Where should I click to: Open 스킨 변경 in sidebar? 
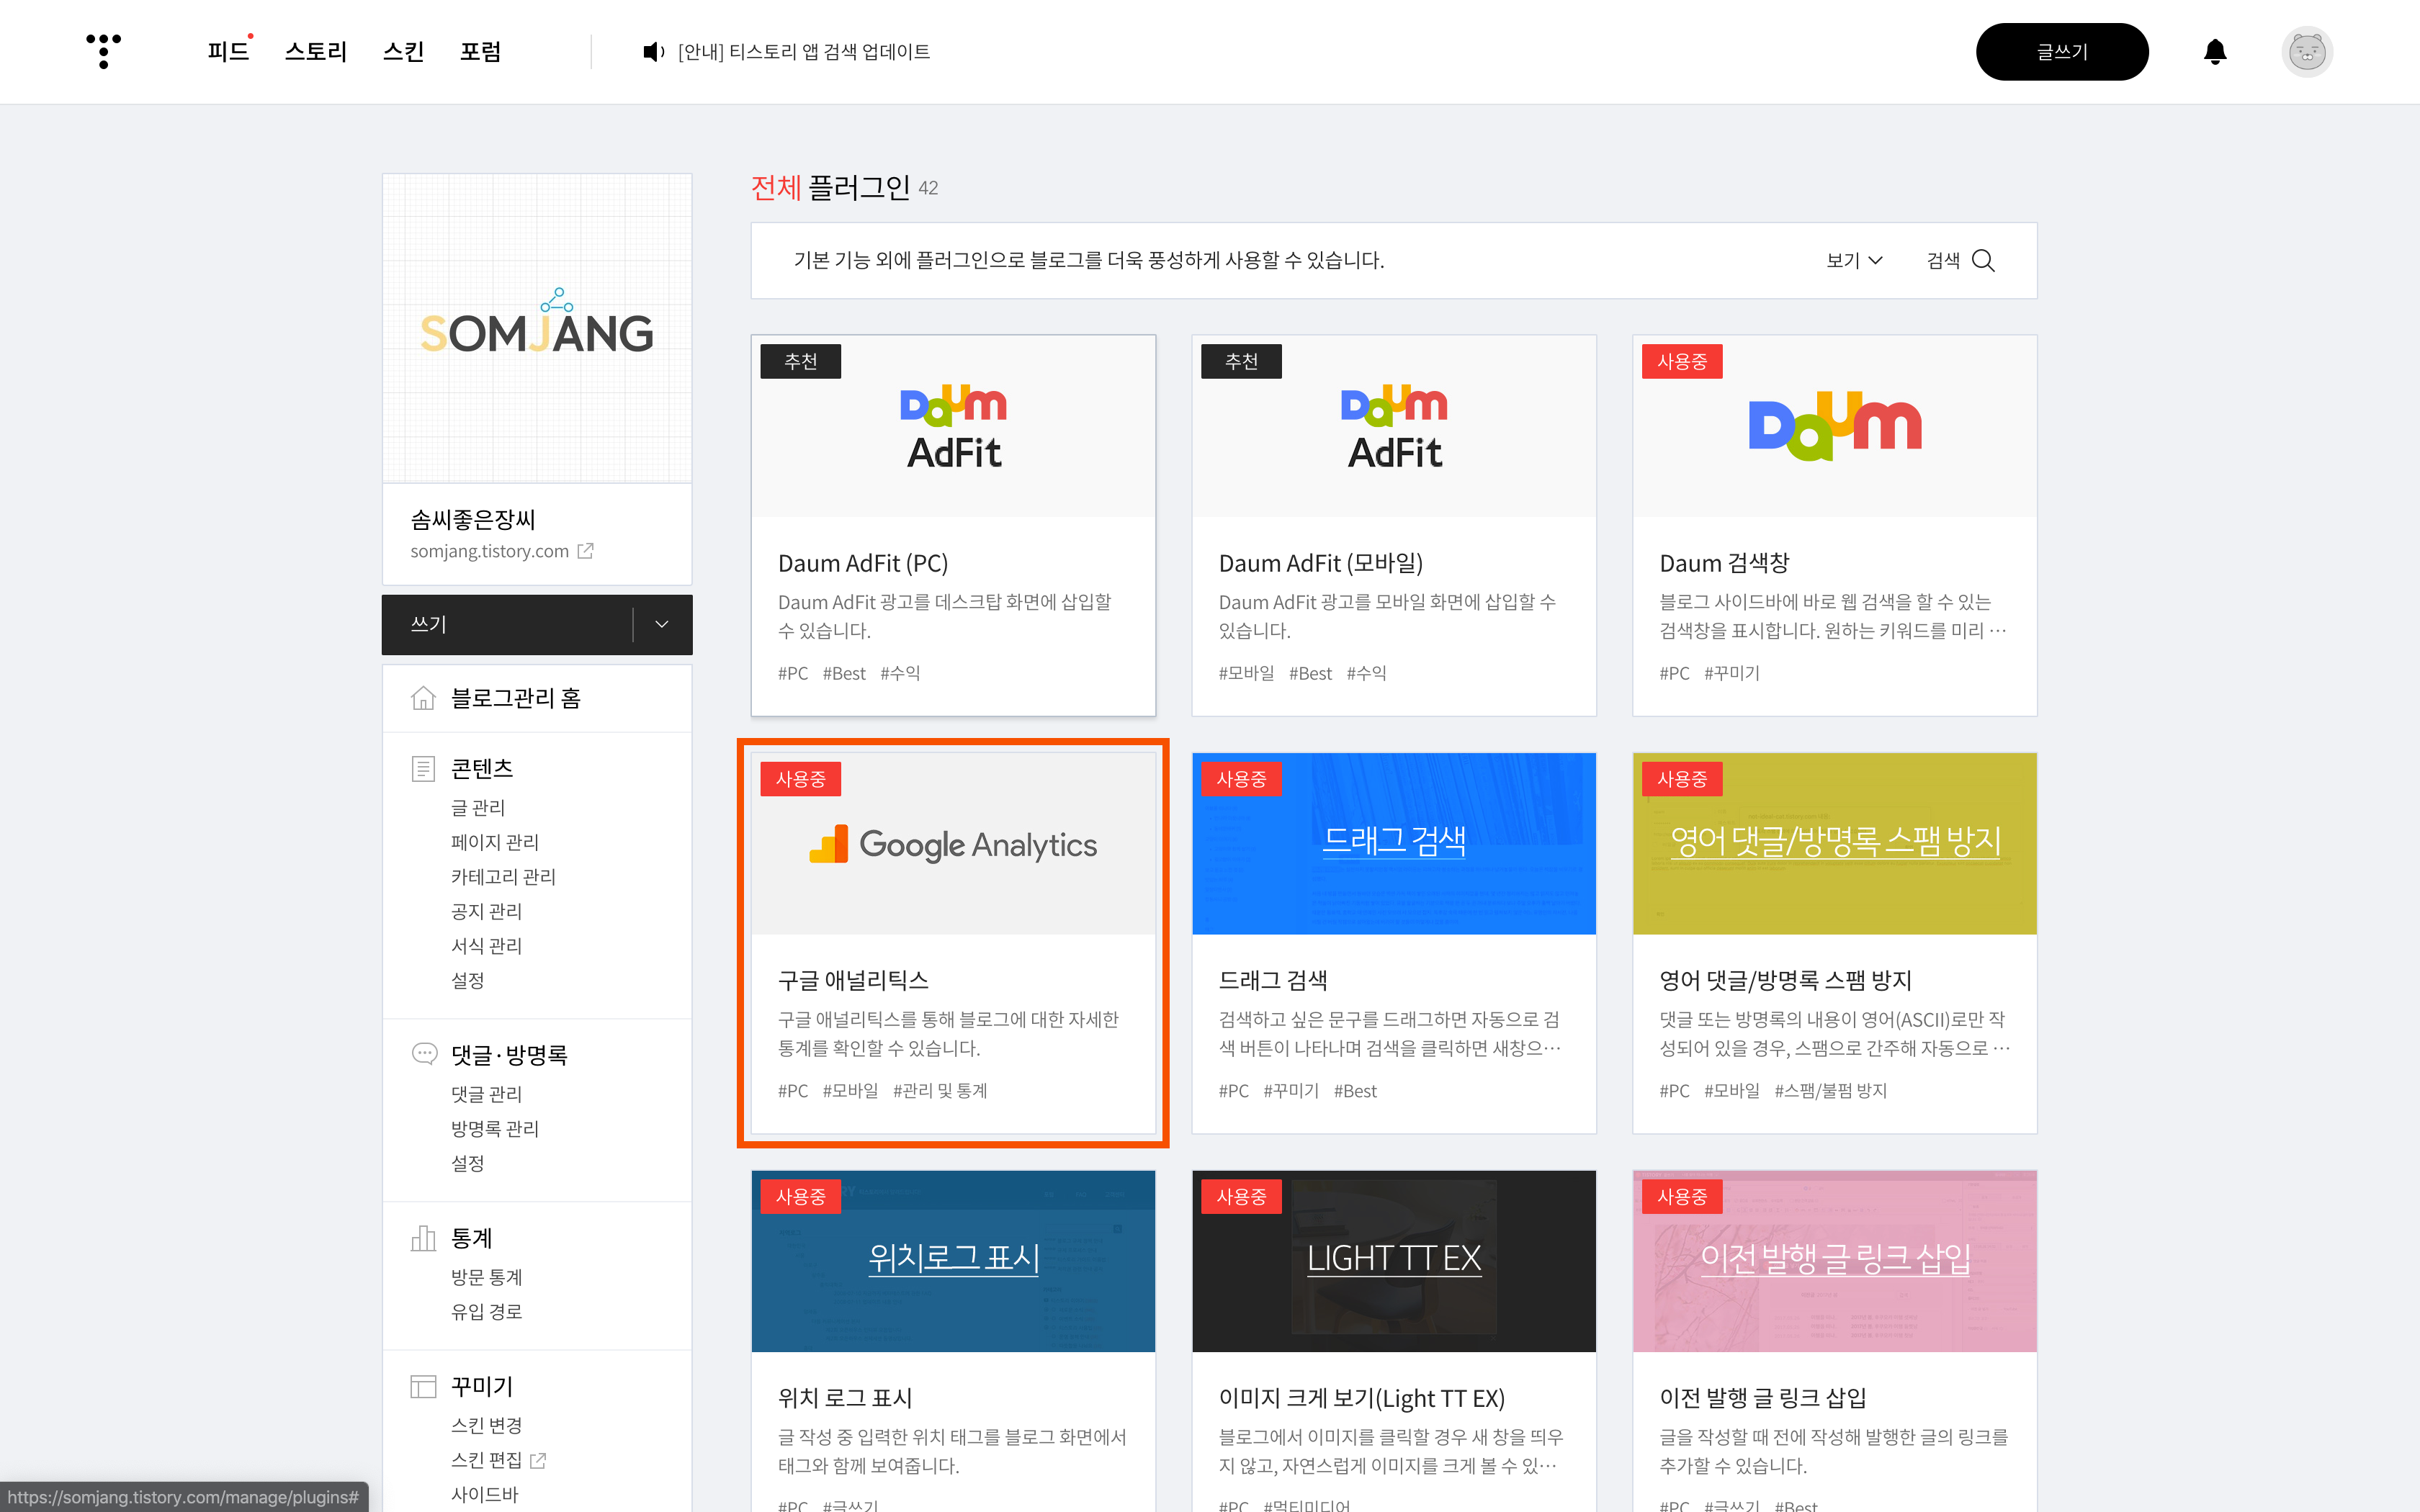click(x=486, y=1425)
